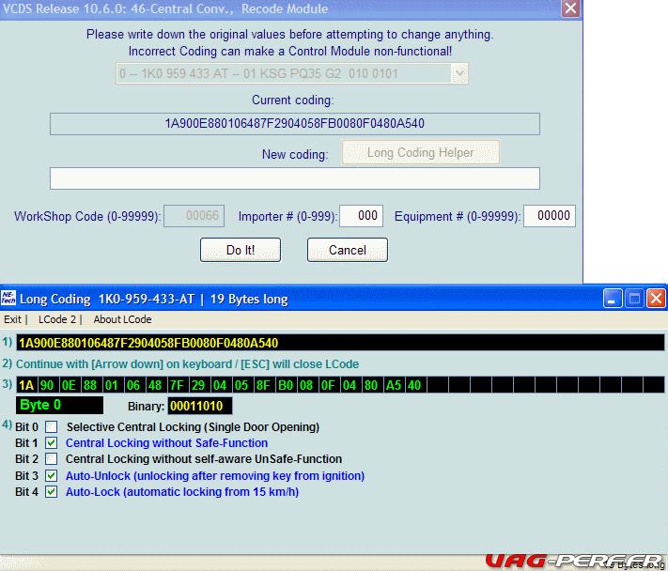The height and width of the screenshot is (571, 668).
Task: Click the New coding input field
Action: click(295, 178)
